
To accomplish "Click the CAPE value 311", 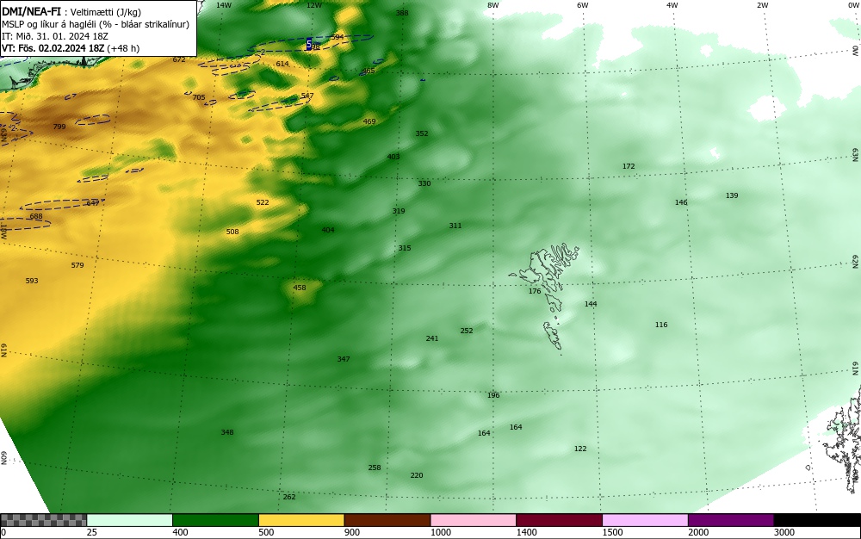I will point(455,226).
